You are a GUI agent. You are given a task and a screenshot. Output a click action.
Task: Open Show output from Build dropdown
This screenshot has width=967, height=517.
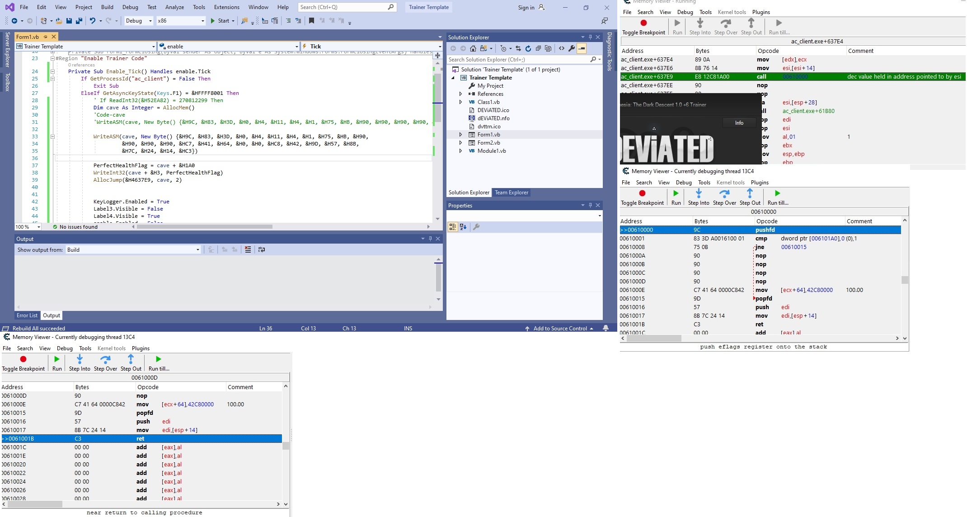(197, 250)
